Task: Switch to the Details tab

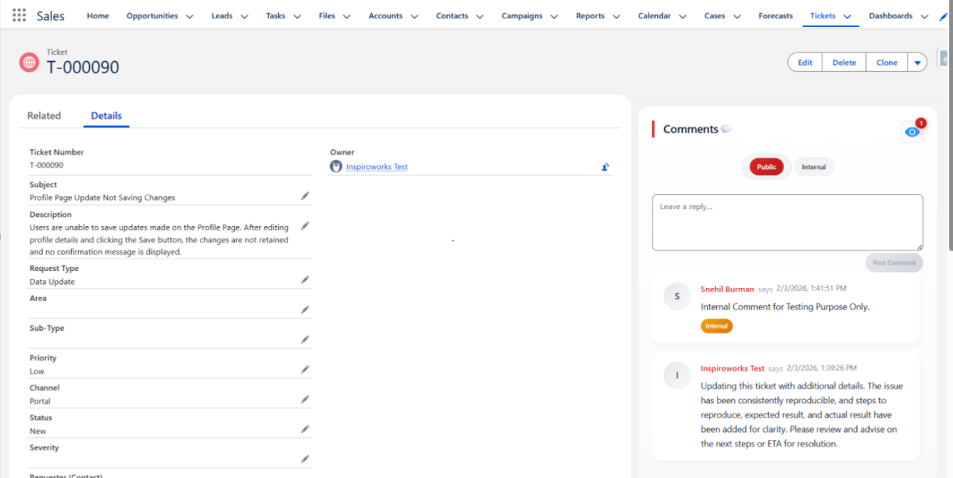Action: pos(106,116)
